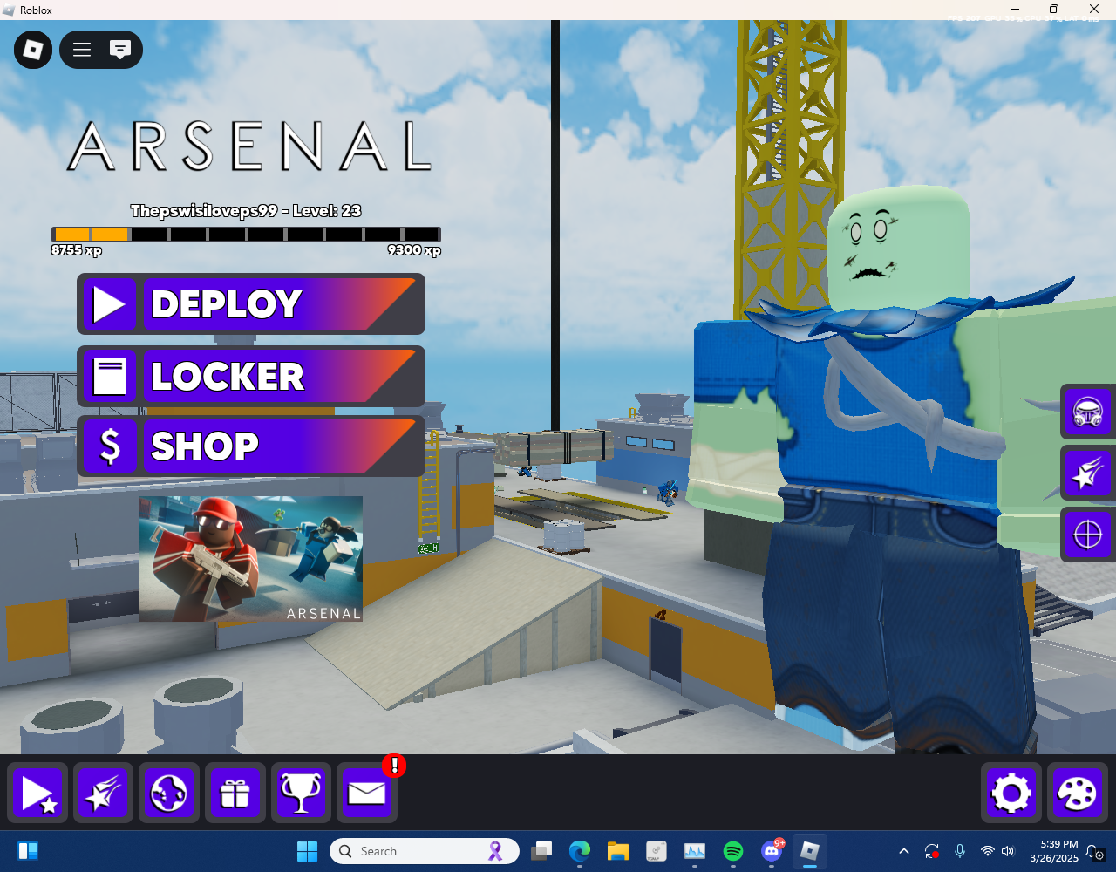Open the volume speaker tray icon
Screen dimensions: 1116x872
click(x=1008, y=851)
